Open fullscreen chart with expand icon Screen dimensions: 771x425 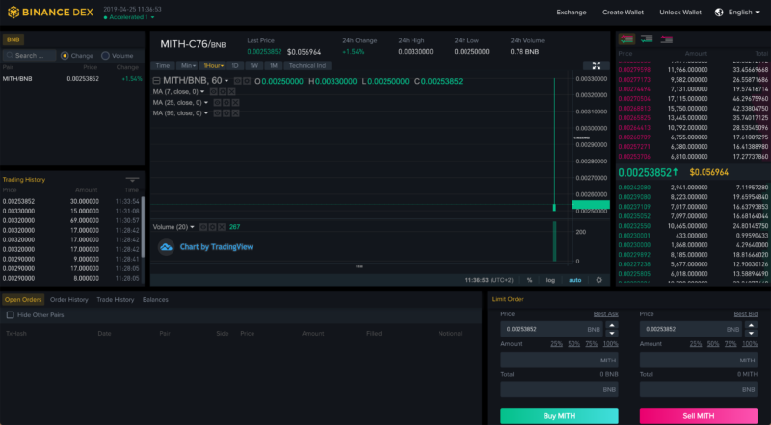(596, 65)
